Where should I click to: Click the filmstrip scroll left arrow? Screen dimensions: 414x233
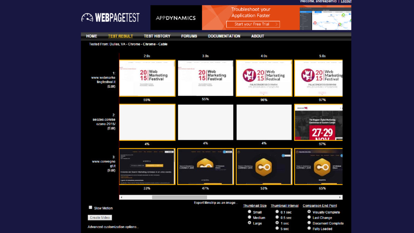click(x=121, y=197)
